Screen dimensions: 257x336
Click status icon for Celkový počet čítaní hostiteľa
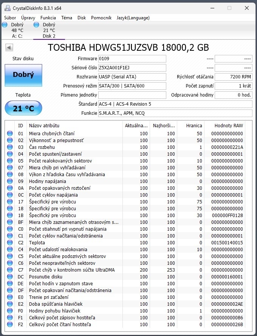pos(10,324)
